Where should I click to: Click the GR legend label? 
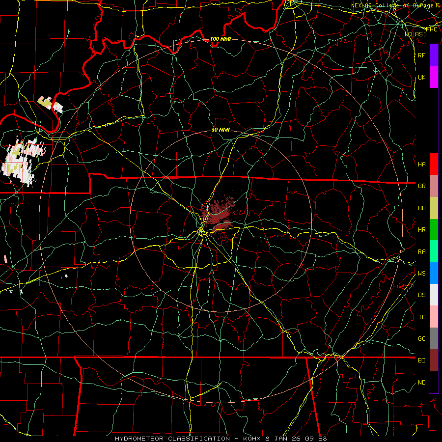(x=421, y=186)
